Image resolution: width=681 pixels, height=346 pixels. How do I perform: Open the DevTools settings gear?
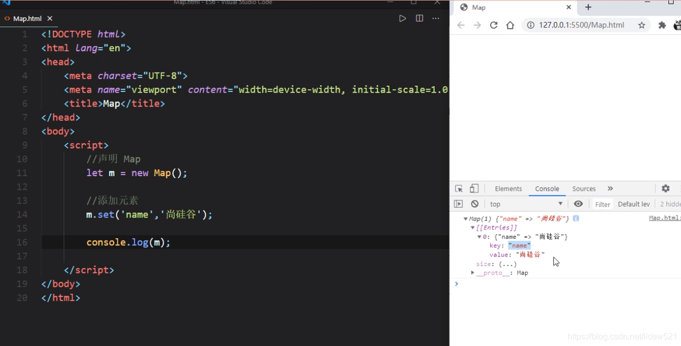click(x=665, y=189)
